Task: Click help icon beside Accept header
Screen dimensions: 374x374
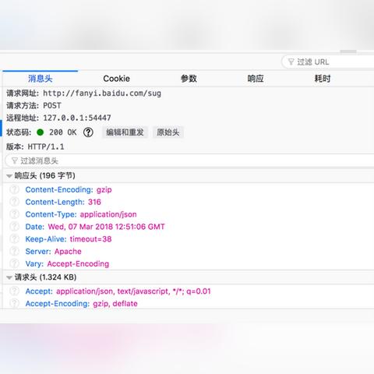Action: coord(14,291)
